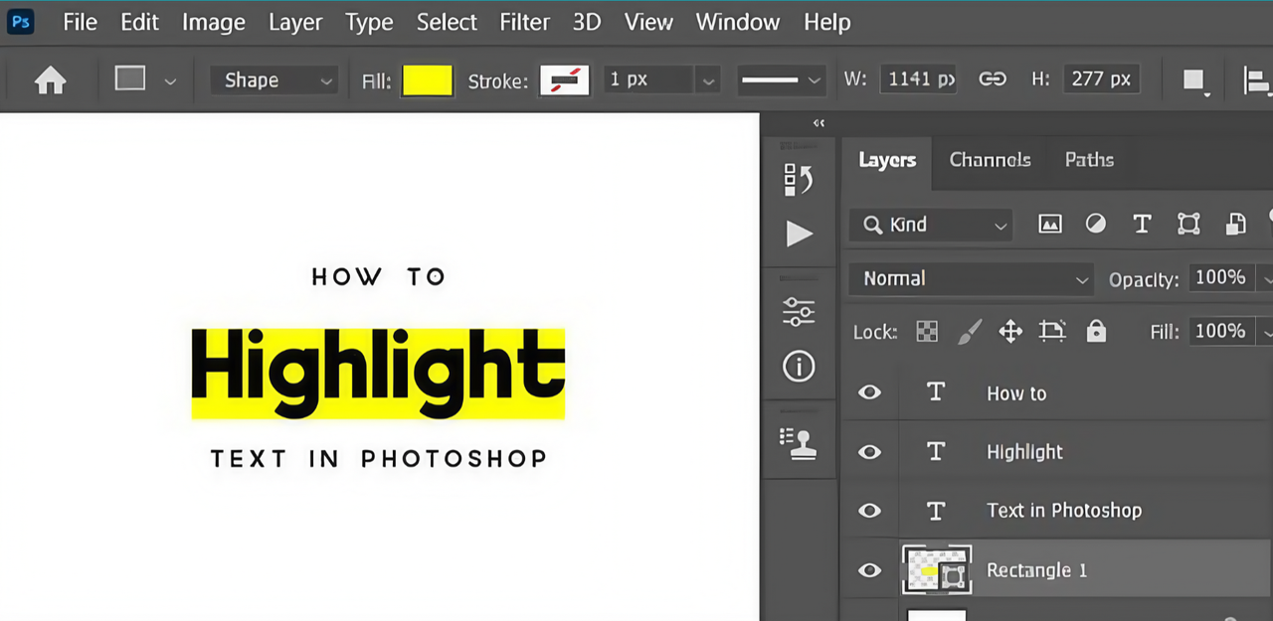Open the Info panel icon
This screenshot has height=621, width=1273.
tap(799, 367)
